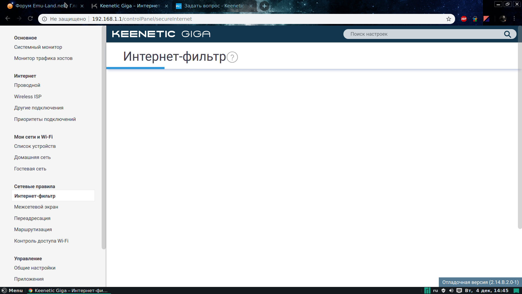
Task: Click the Основное section header
Action: pyautogui.click(x=25, y=38)
